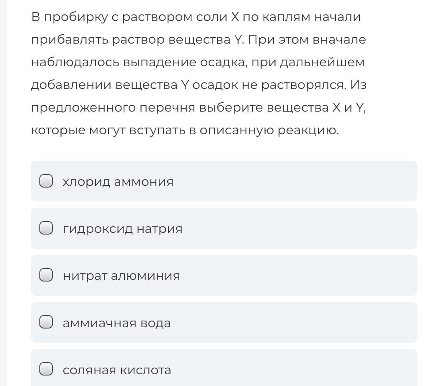
Task: Select the нитрат алюминия checkbox
Action: coord(46,275)
